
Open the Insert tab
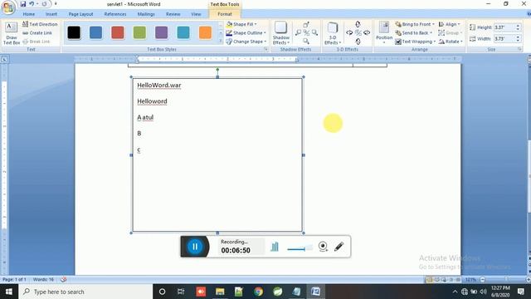click(x=51, y=14)
